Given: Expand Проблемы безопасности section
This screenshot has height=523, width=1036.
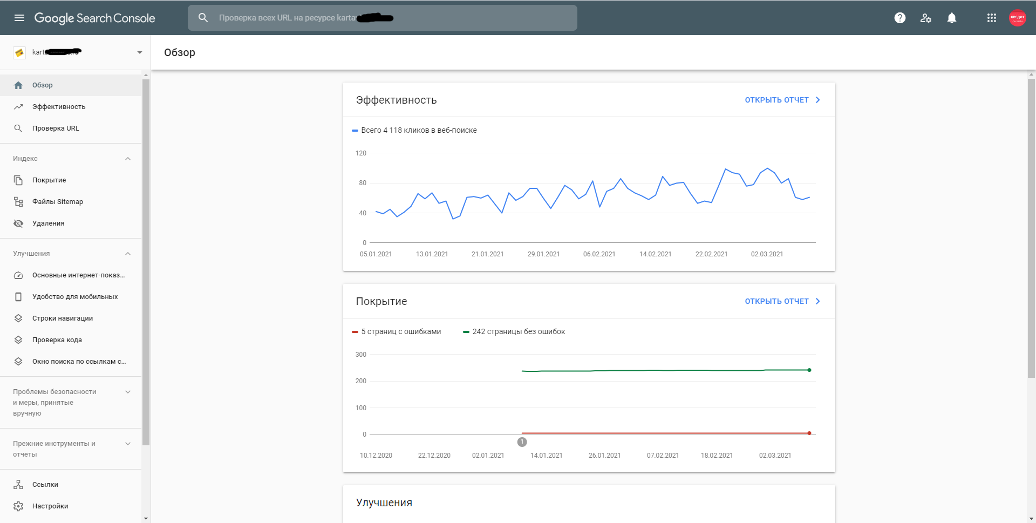Looking at the screenshot, I should coord(128,392).
